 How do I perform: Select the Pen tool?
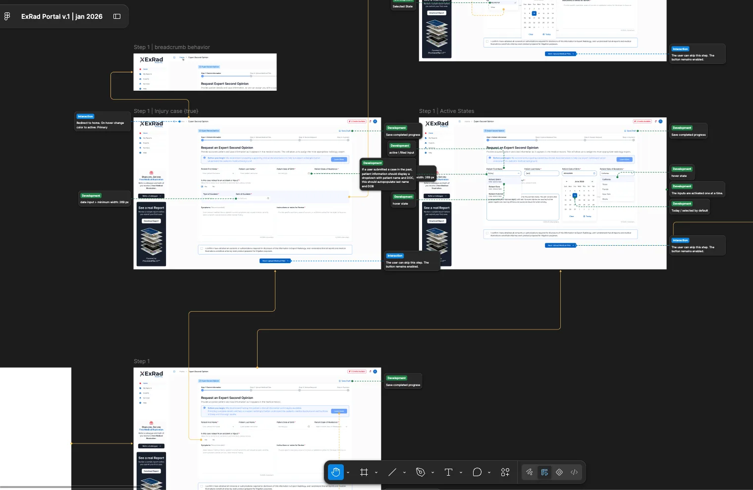coord(421,472)
